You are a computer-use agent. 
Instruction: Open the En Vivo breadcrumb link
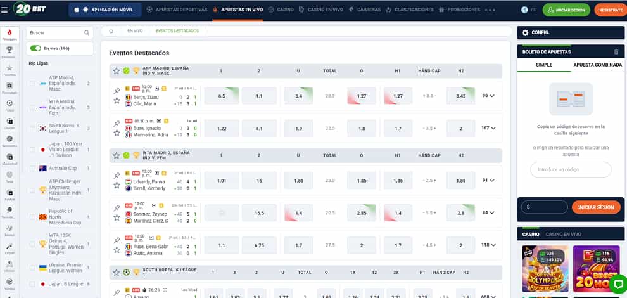[x=135, y=31]
